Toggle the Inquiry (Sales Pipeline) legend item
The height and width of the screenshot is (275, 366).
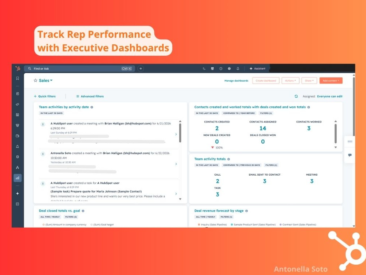pos(212,225)
